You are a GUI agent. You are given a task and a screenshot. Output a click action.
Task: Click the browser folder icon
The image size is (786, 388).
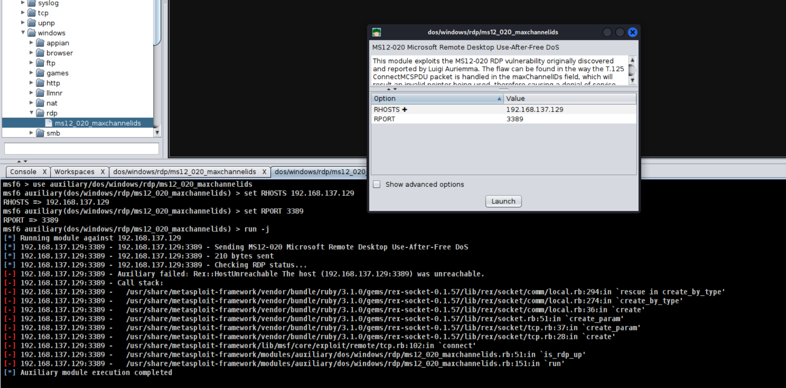pyautogui.click(x=40, y=53)
